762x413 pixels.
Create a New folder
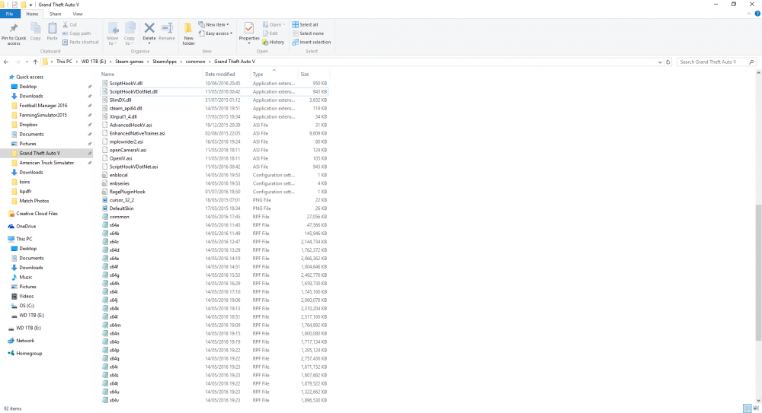click(188, 34)
